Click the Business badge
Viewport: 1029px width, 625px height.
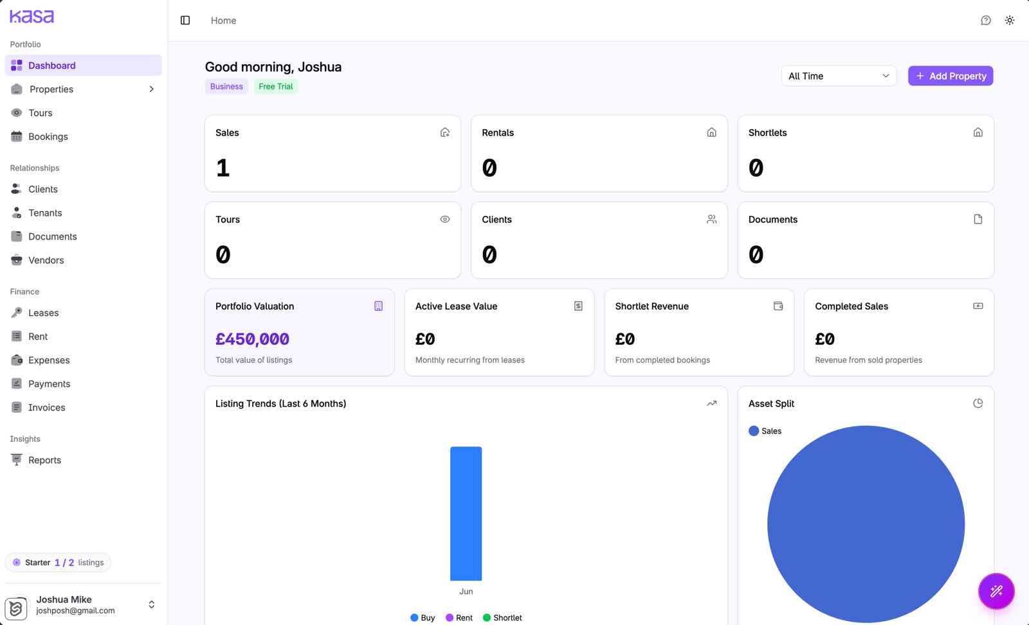point(226,87)
